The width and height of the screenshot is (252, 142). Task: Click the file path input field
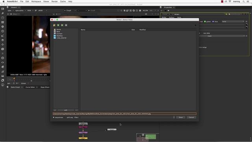click(x=124, y=114)
